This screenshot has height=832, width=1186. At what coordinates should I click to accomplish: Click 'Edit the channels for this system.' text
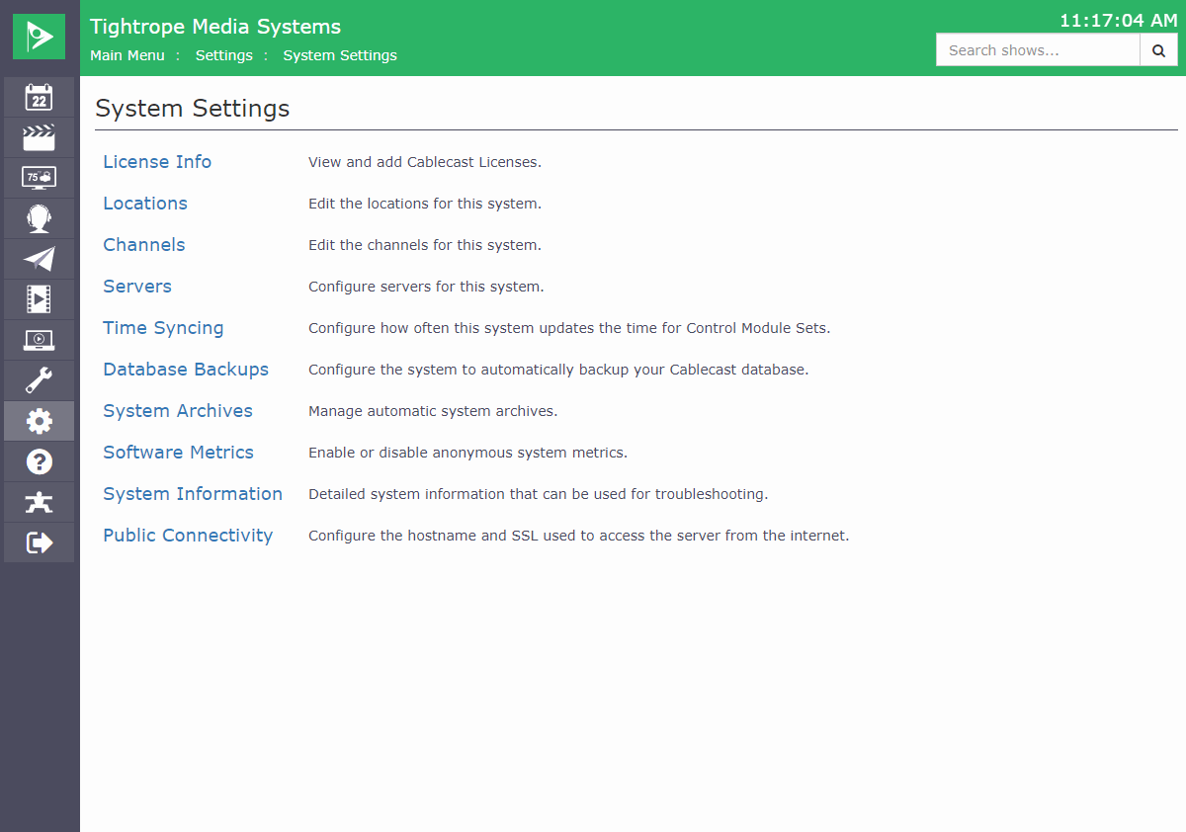click(x=425, y=245)
